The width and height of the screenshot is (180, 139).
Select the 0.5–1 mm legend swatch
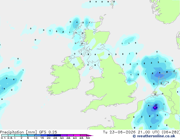(x=11, y=135)
